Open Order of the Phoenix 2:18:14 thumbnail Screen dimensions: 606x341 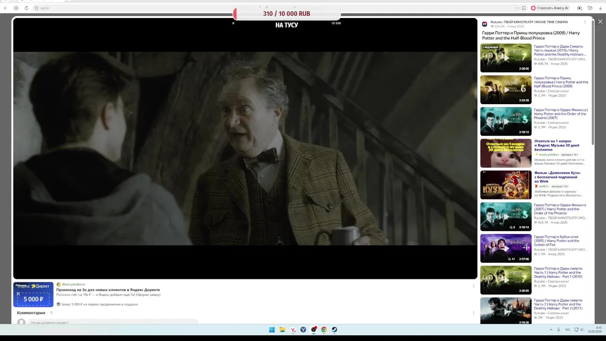(506, 216)
